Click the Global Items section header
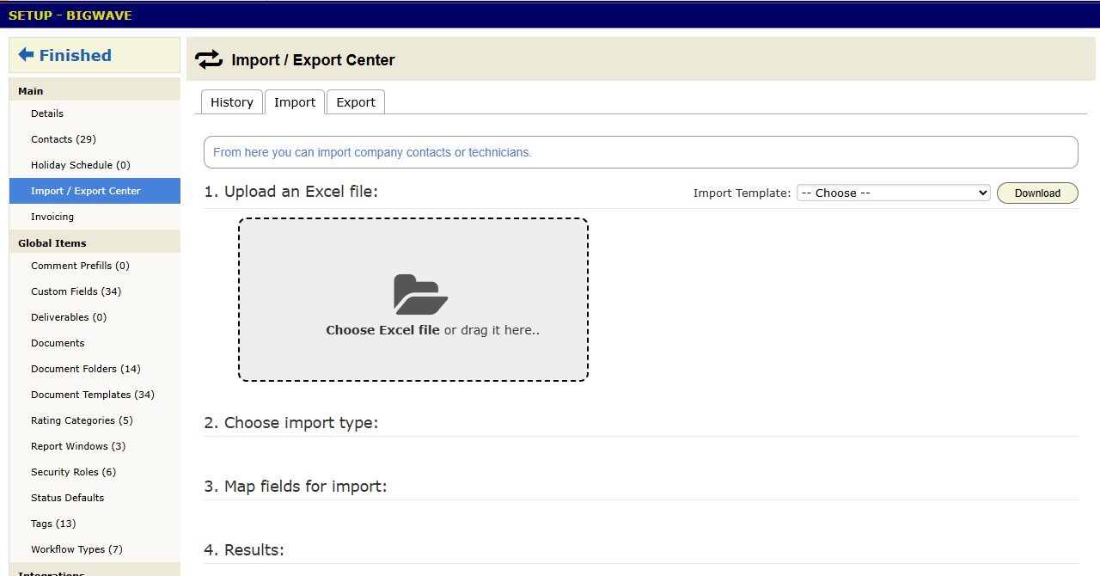Image resolution: width=1100 pixels, height=576 pixels. pyautogui.click(x=95, y=242)
